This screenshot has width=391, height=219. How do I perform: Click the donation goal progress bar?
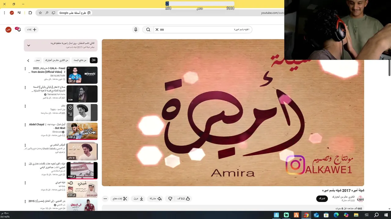coord(200,4)
